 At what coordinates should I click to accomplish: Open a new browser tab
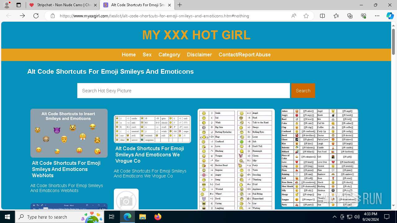180,5
